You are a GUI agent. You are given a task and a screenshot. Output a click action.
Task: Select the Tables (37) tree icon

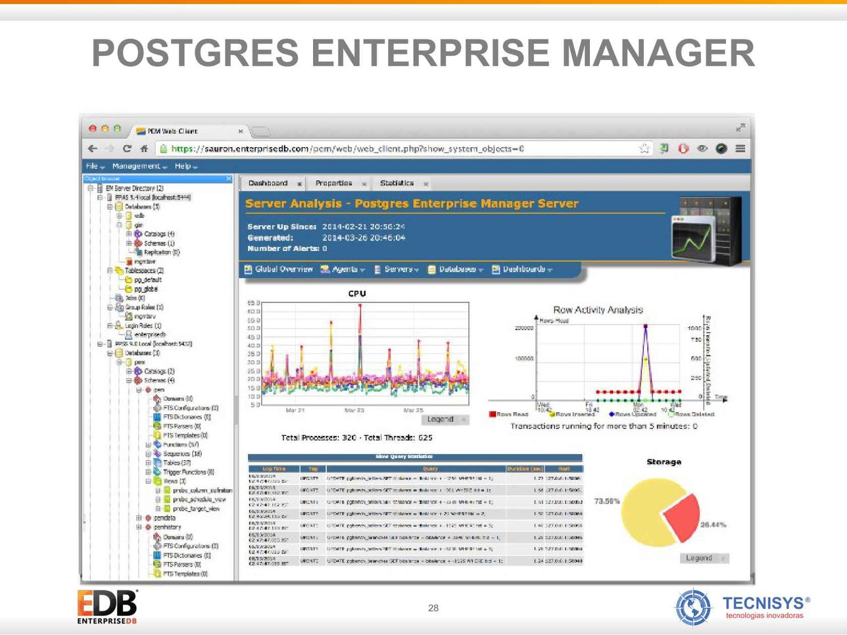(x=157, y=463)
